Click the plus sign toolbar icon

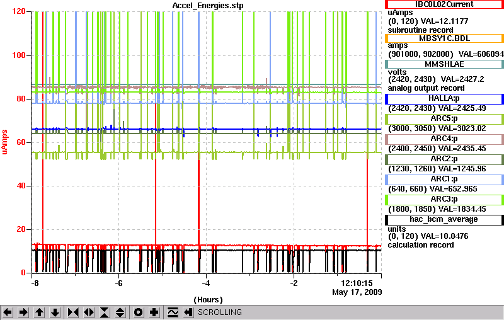click(154, 312)
